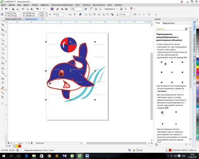This screenshot has height=159, width=199.
Task: Open the dropdown arrow beside the Open icon
Action: [x=9, y=9]
